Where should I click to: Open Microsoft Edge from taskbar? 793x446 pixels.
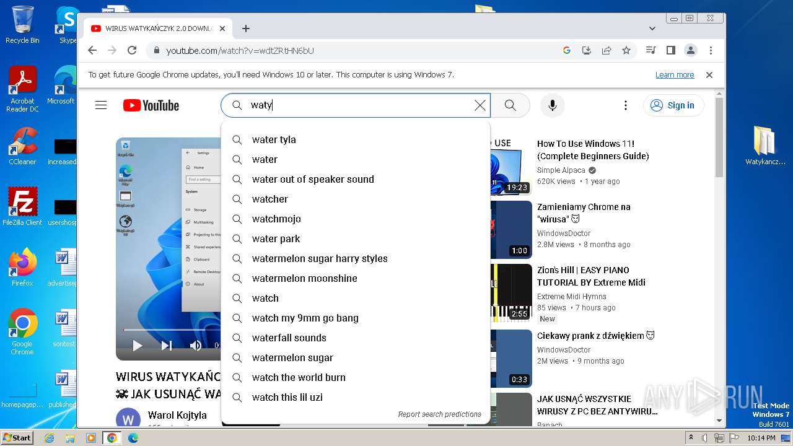pyautogui.click(x=133, y=438)
